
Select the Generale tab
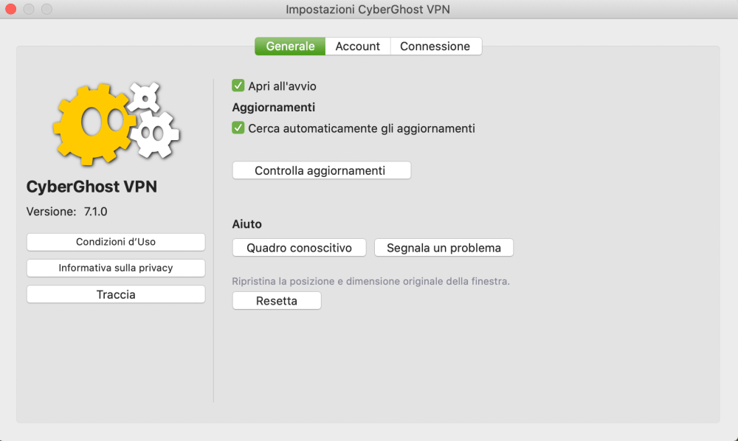click(290, 46)
